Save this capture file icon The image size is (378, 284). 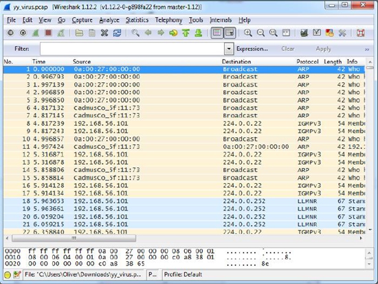[x=92, y=32]
